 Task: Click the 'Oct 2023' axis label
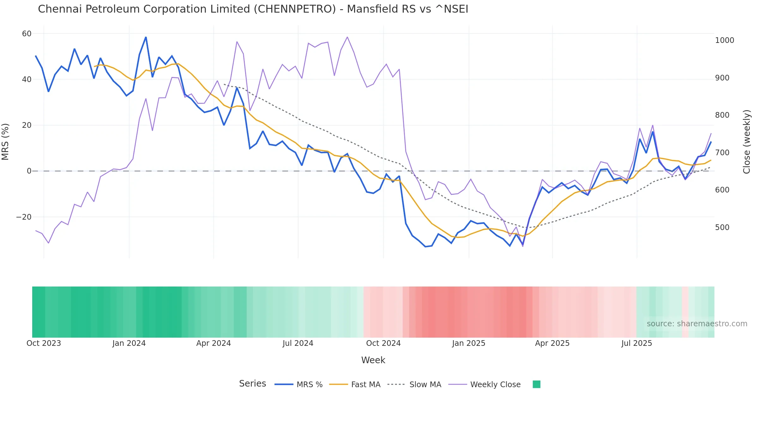tap(44, 343)
